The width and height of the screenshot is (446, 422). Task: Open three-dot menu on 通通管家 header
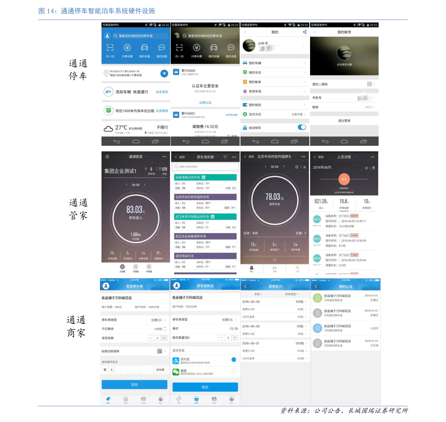click(164, 157)
